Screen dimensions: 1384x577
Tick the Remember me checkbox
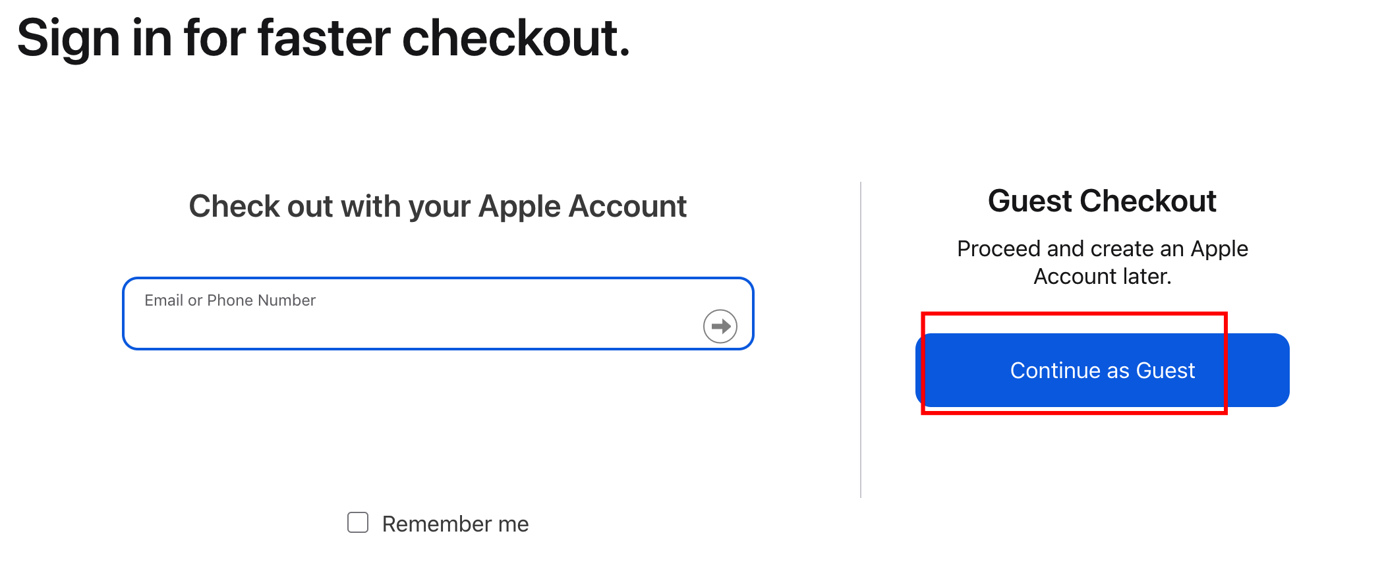click(358, 523)
